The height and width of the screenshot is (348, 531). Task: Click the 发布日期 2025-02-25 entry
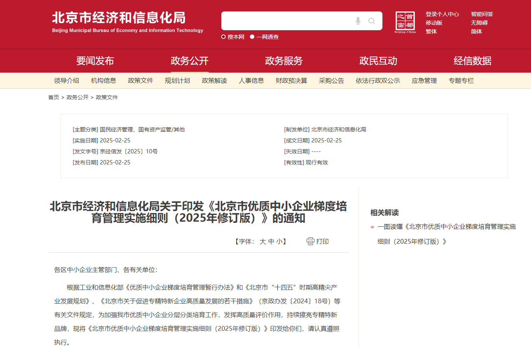[x=101, y=162]
